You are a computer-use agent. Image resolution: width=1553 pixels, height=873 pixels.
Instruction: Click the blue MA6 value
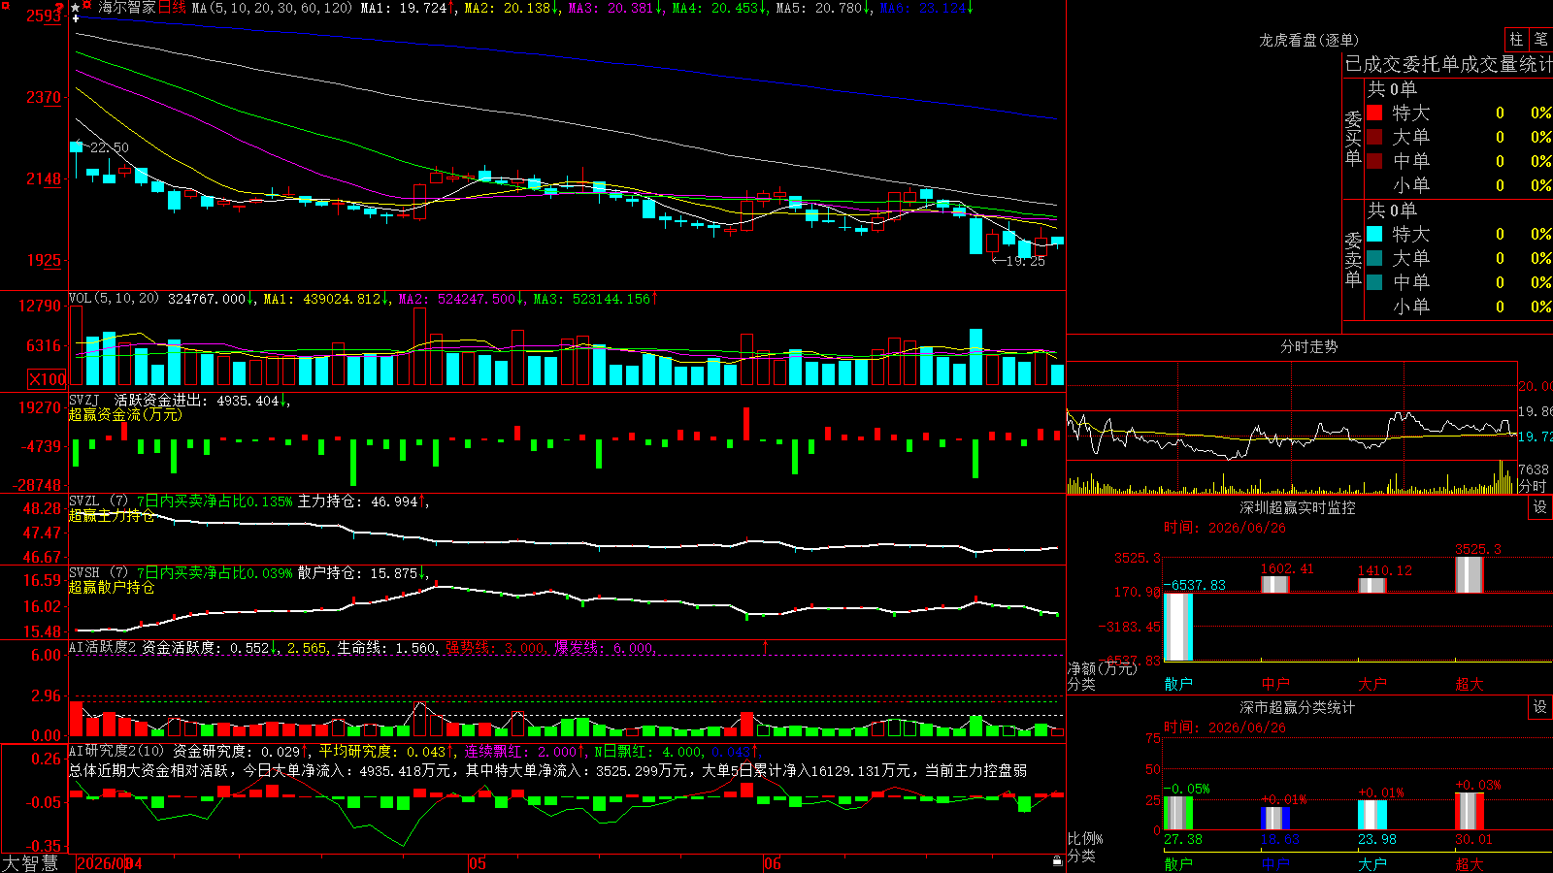[923, 8]
